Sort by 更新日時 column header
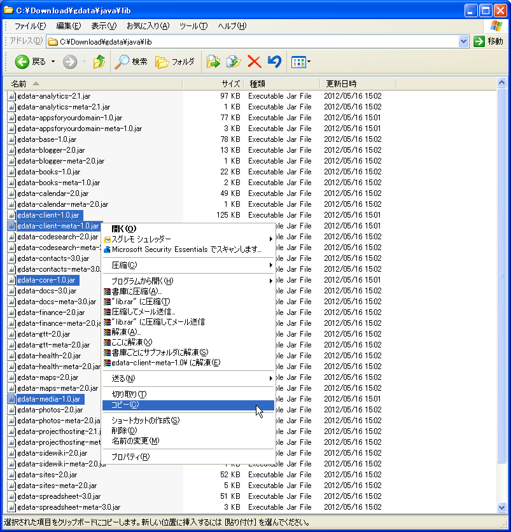Screen dimensions: 511x532 click(358, 83)
